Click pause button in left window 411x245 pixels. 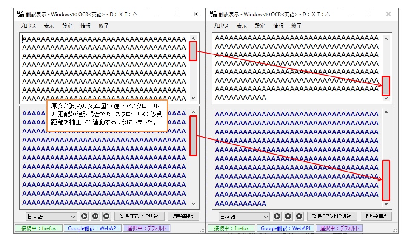pyautogui.click(x=95, y=216)
